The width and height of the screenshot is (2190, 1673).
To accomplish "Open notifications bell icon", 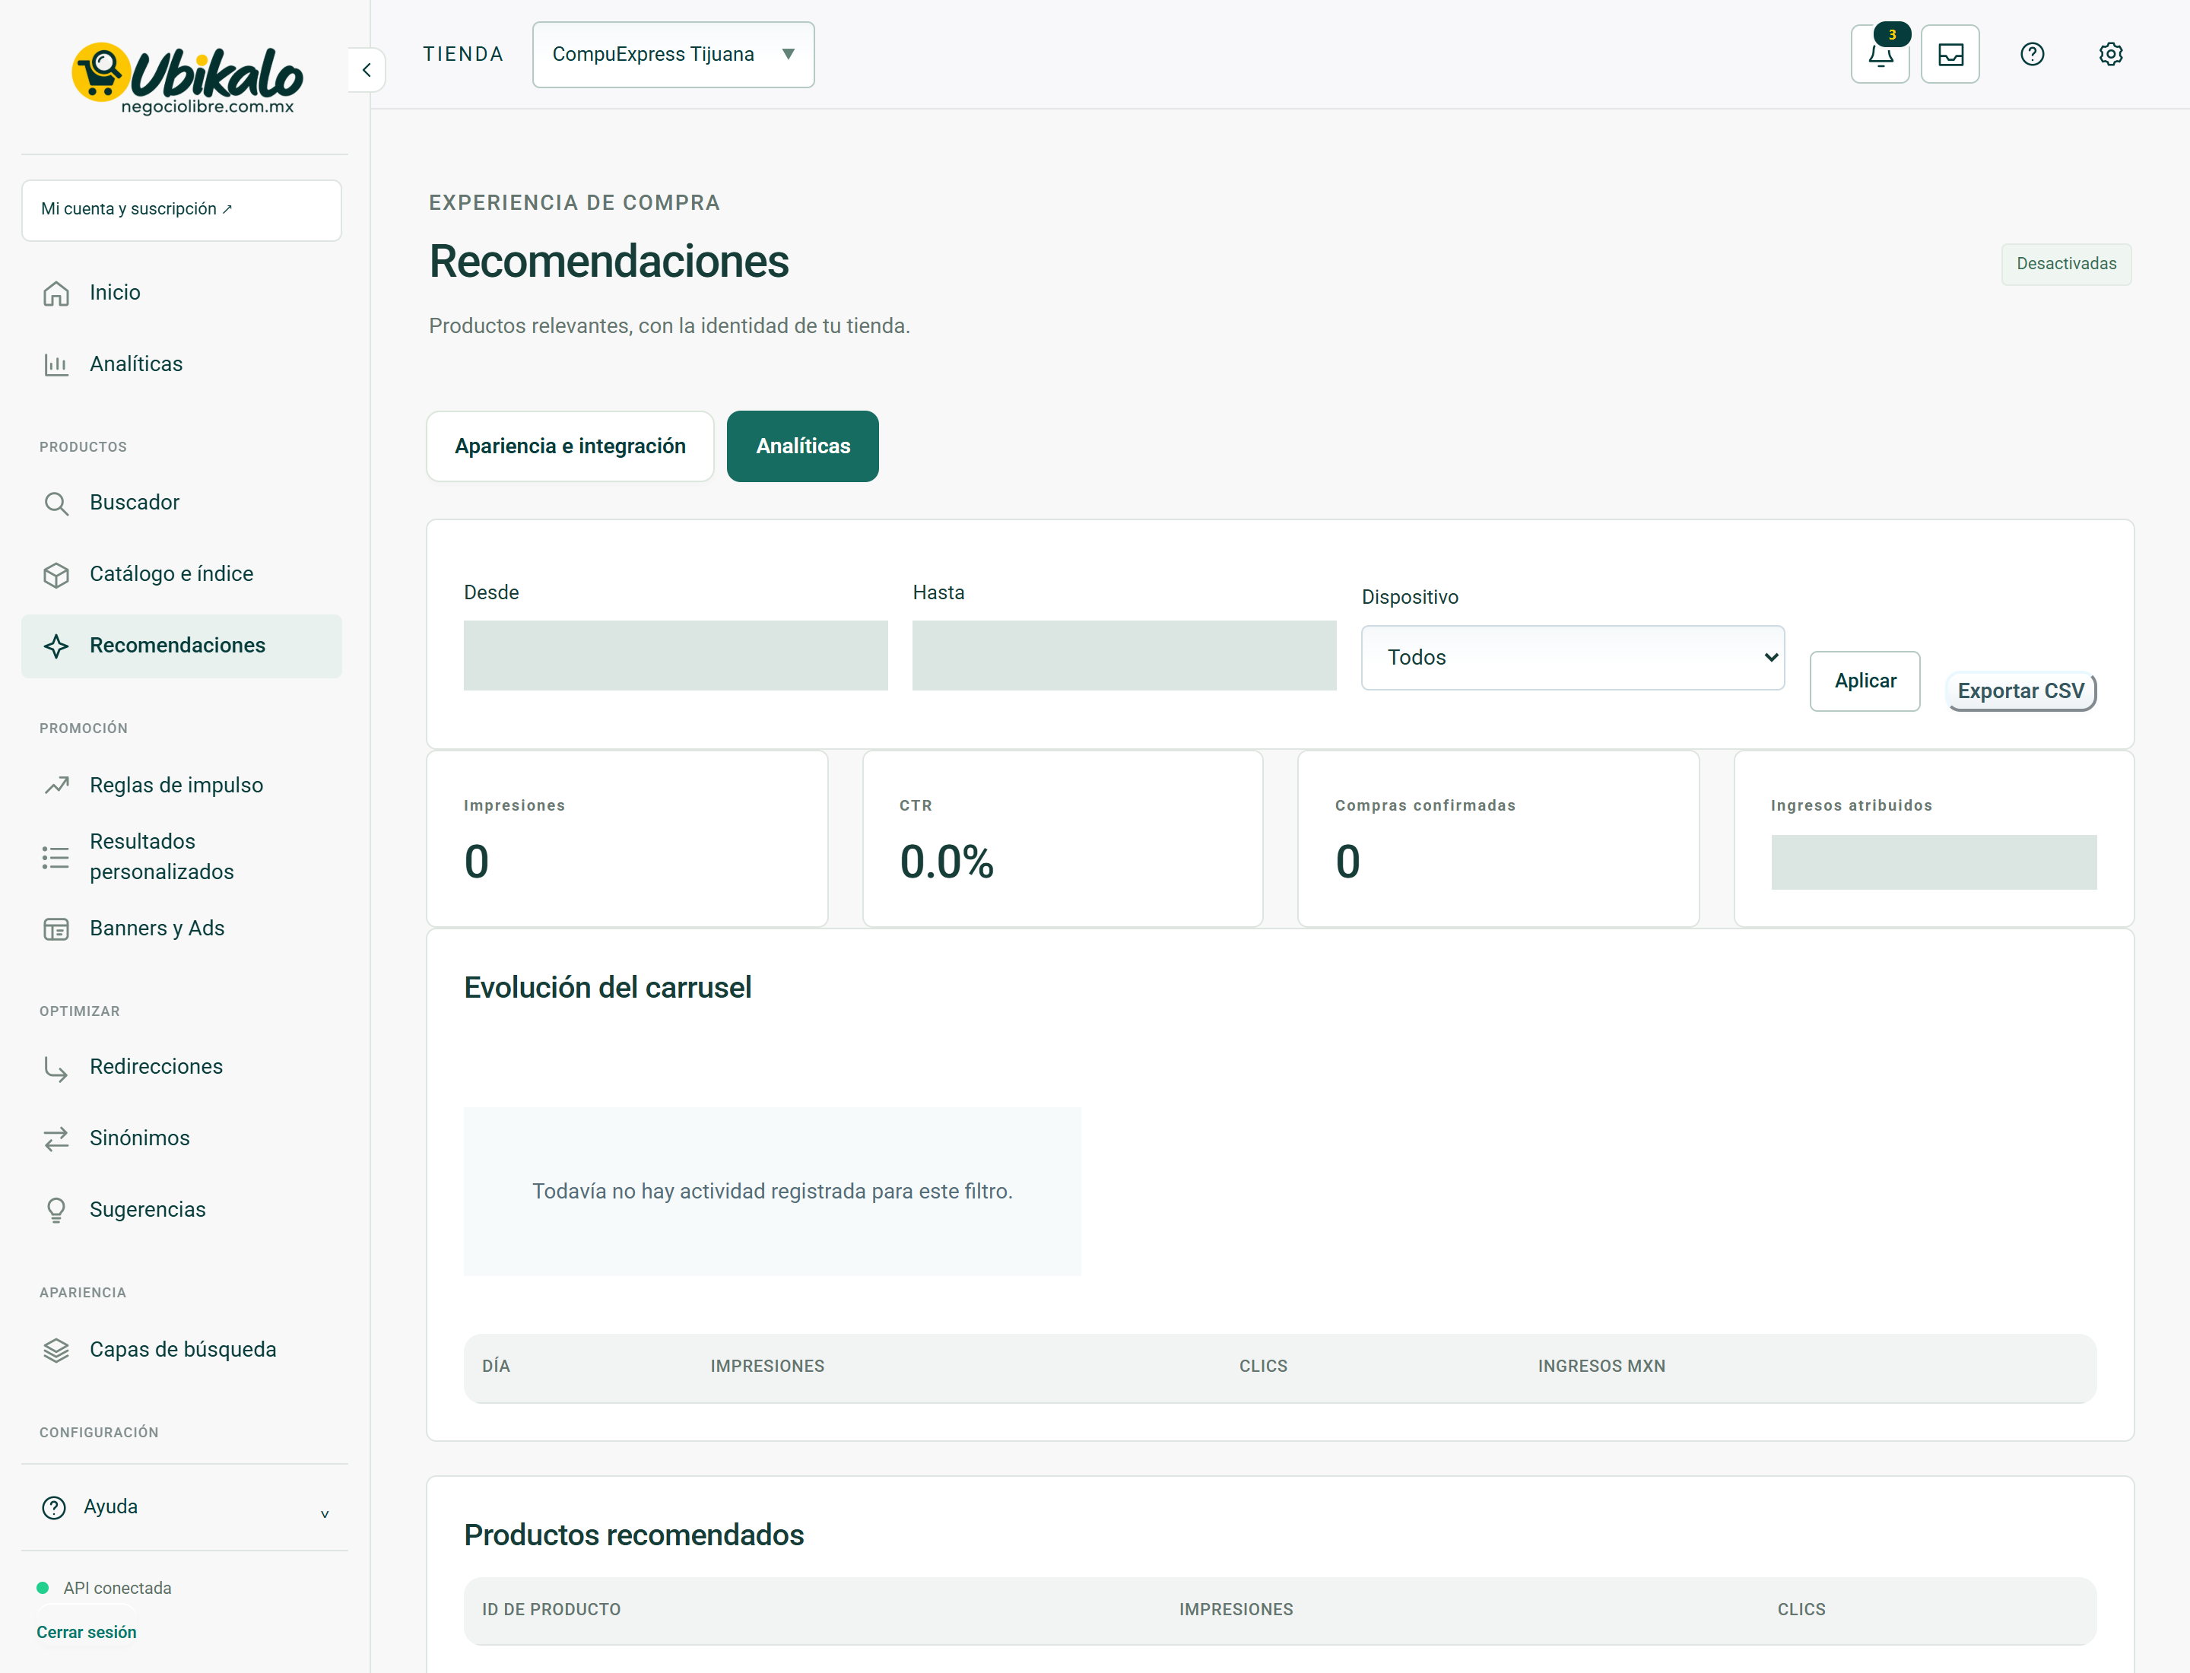I will point(1879,55).
